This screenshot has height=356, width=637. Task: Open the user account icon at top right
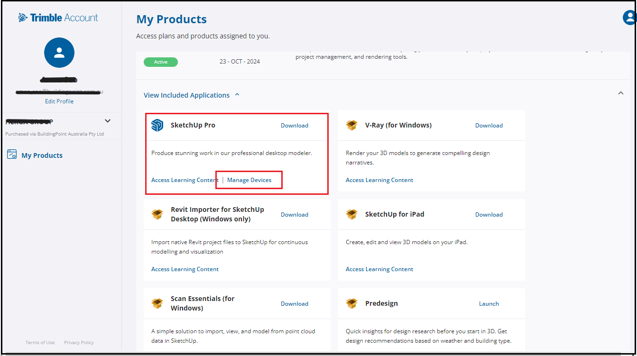[x=629, y=18]
